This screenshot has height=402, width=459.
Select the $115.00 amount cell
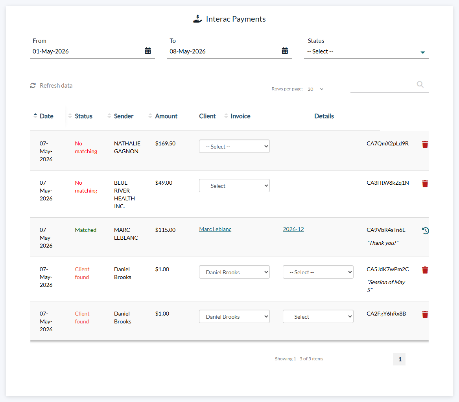click(x=166, y=230)
